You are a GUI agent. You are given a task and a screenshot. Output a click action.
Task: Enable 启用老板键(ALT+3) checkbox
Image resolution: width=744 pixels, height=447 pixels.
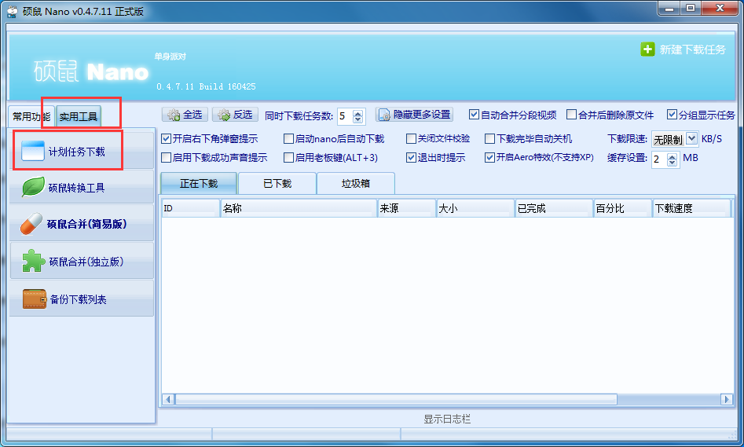[x=288, y=157]
